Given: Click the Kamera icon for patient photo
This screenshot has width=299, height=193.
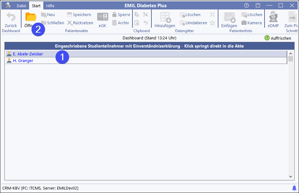Looking at the screenshot, I should point(244,23).
